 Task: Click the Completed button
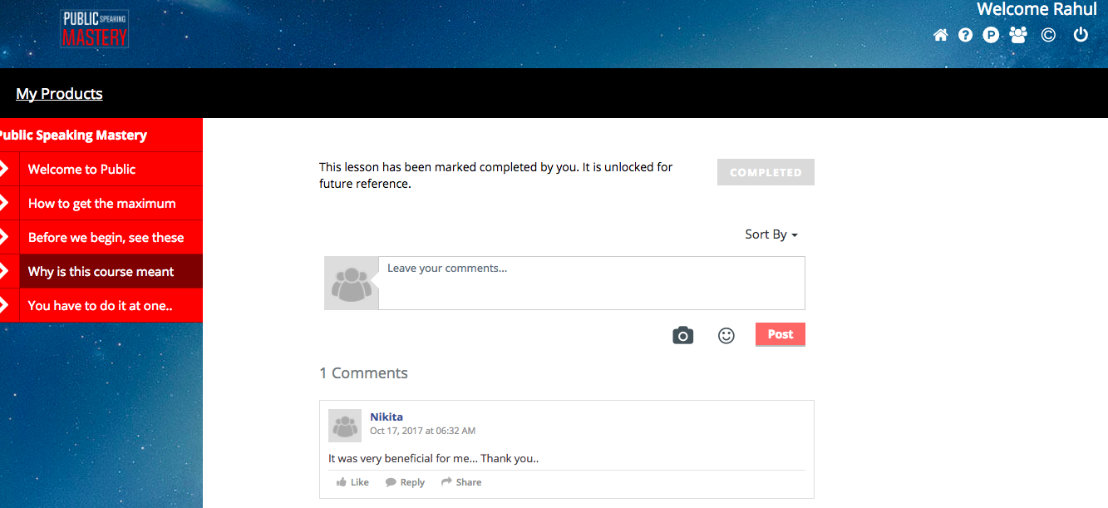click(766, 172)
